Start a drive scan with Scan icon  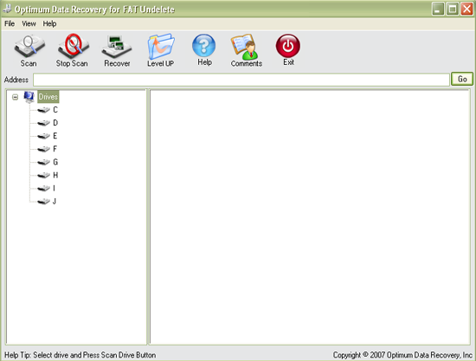coord(29,46)
